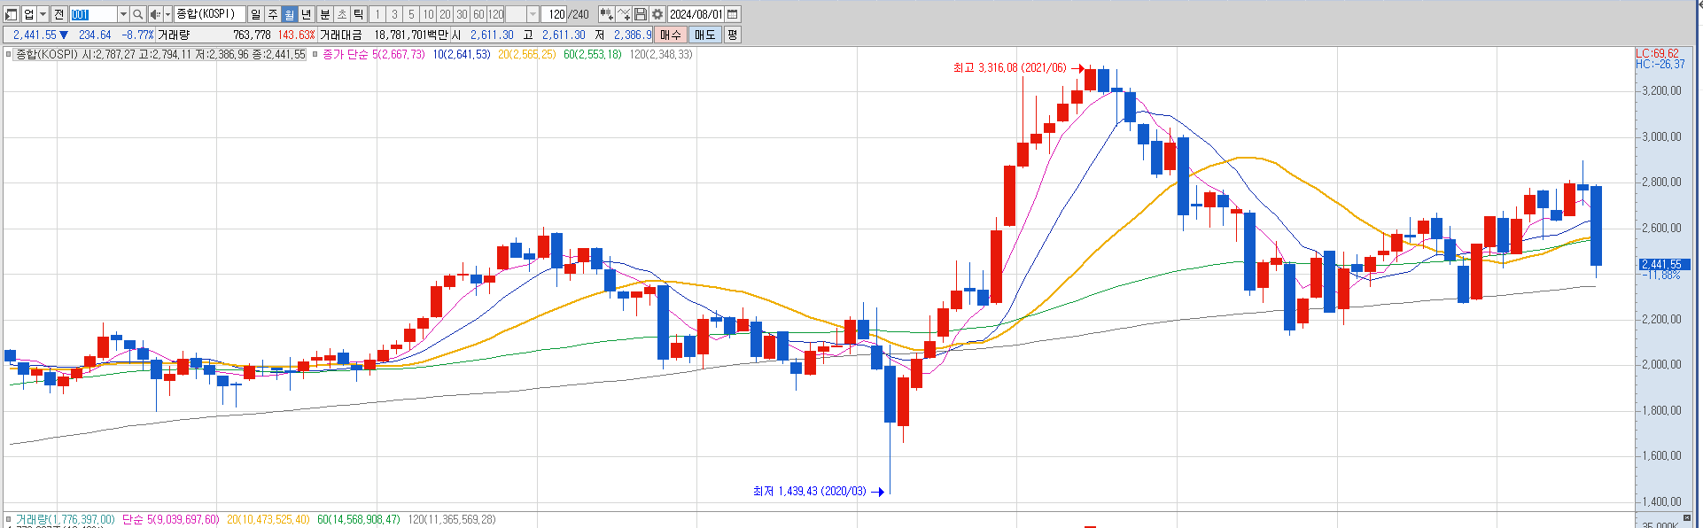Click the 거래대금 trading value label
1703x528 pixels.
(341, 35)
